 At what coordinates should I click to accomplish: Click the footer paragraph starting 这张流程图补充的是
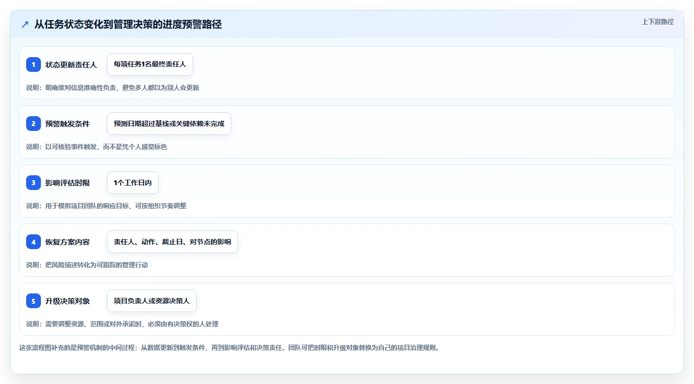(x=229, y=348)
